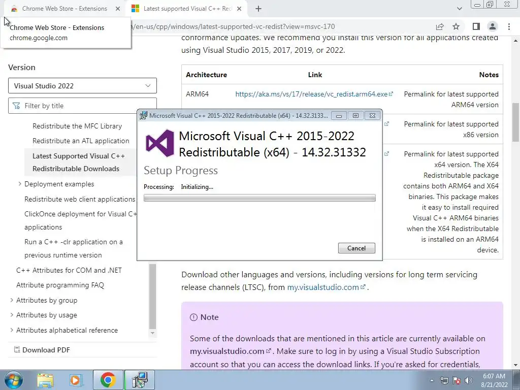
Task: Open Run a C++ -clr application article
Action: [x=74, y=248]
